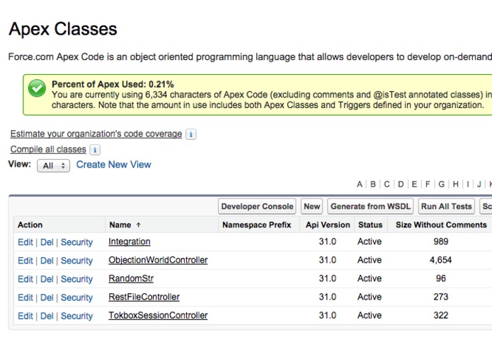Click info icon beside code coverage link

191,134
